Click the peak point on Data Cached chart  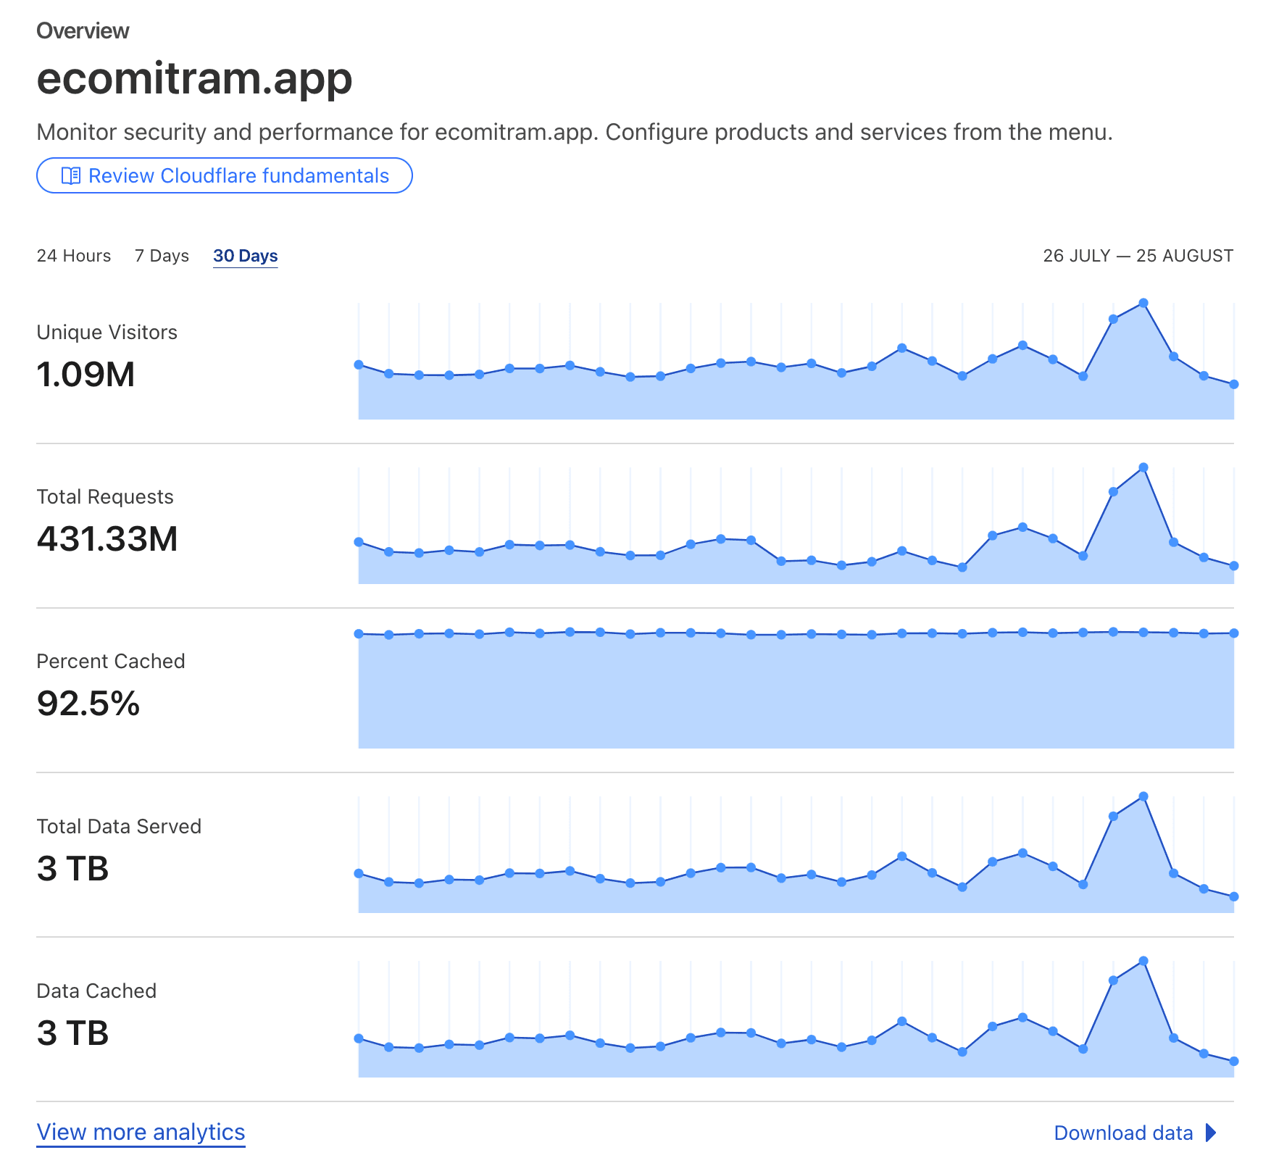pyautogui.click(x=1143, y=961)
